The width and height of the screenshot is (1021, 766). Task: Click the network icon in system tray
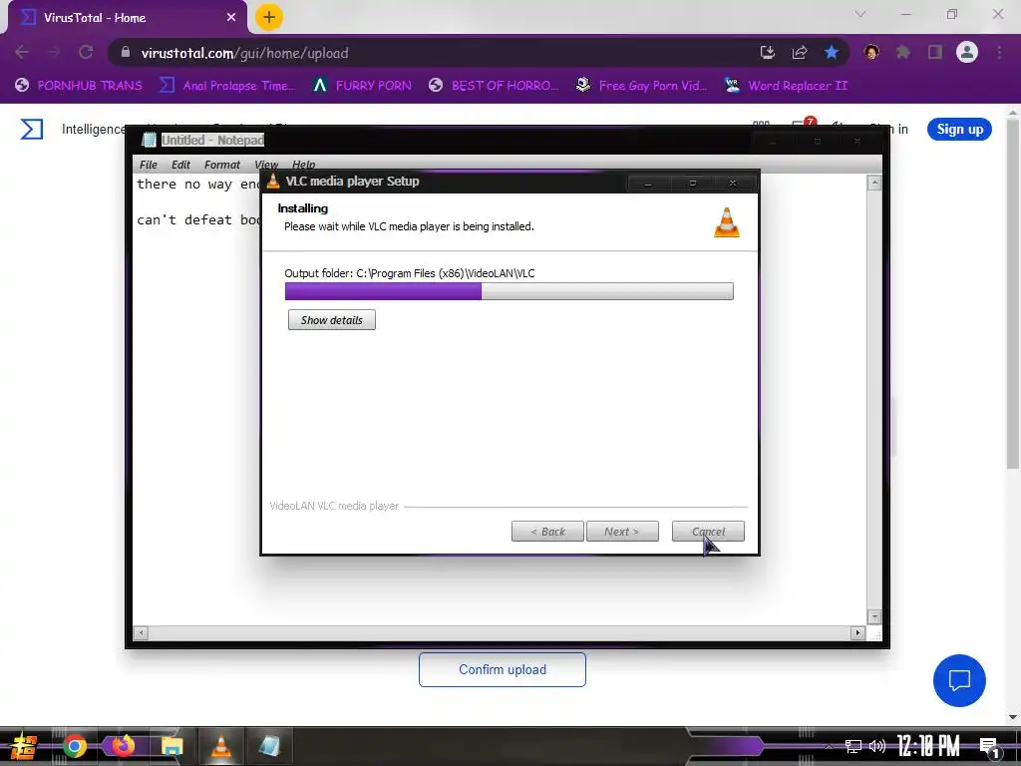click(x=853, y=746)
